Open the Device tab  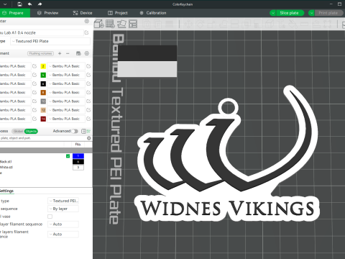(83, 13)
